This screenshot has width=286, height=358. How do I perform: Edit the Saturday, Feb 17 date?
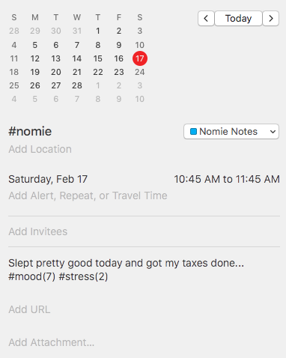(48, 179)
